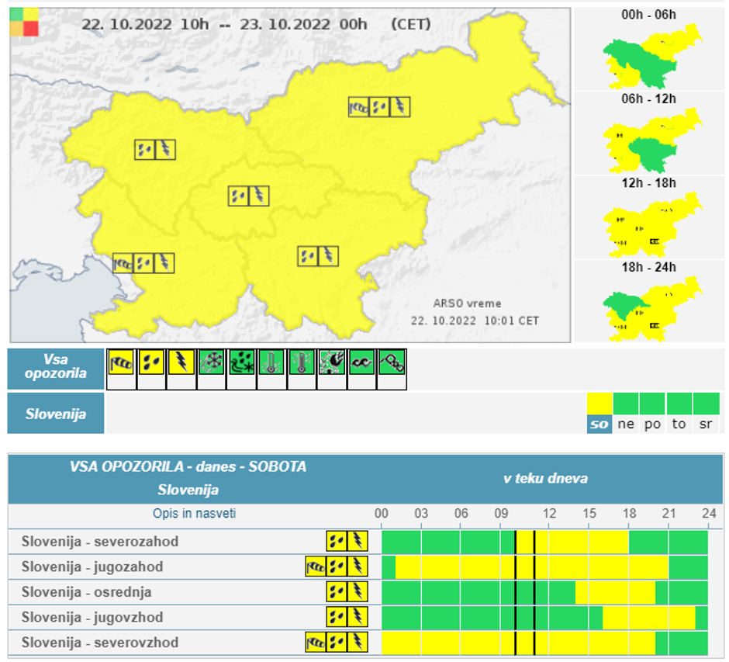This screenshot has height=662, width=729.
Task: Click the thunderstorm icon on the southeast map region
Action: (329, 255)
